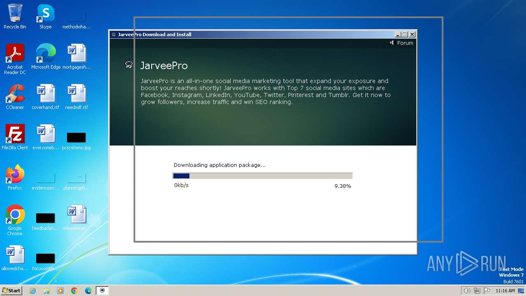Select the Acrobat Reader DC shortcut
526x296 pixels.
tap(15, 60)
